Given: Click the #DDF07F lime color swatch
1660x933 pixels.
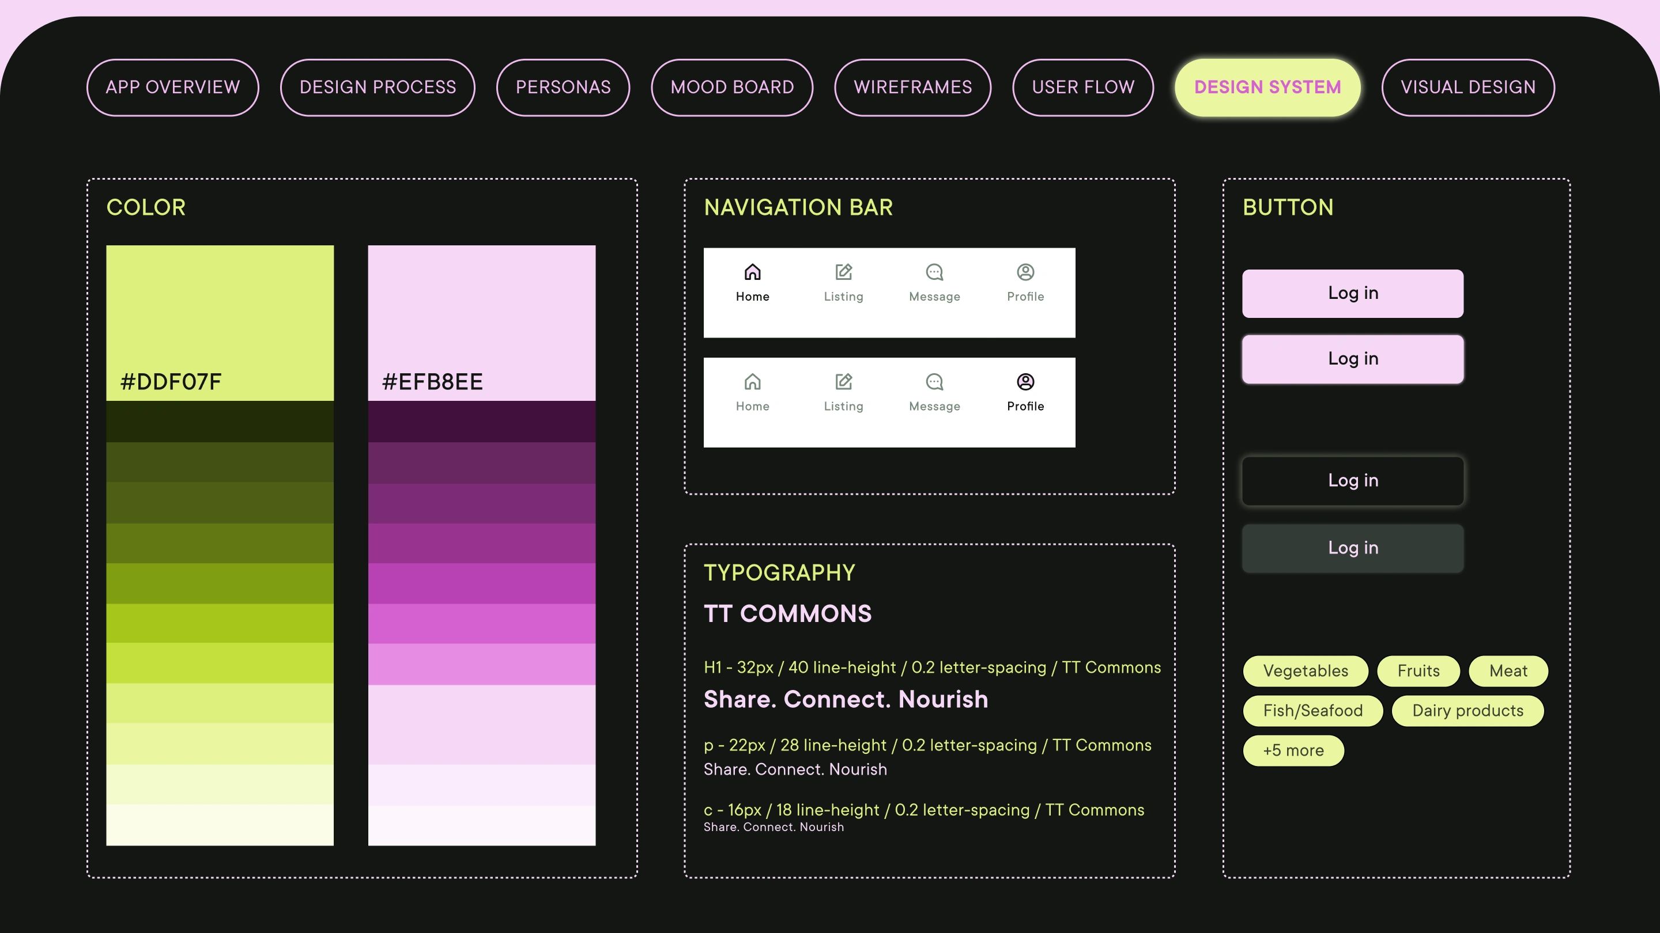Looking at the screenshot, I should coord(220,323).
